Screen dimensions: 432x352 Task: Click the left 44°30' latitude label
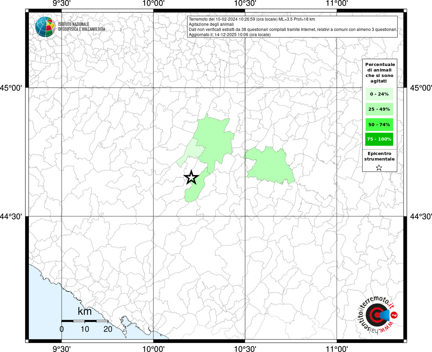pyautogui.click(x=11, y=217)
